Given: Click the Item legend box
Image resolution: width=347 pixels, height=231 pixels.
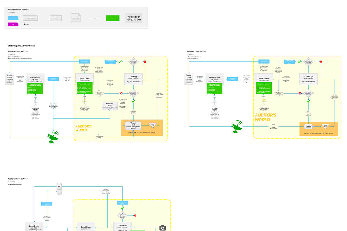Looking at the screenshot, I should point(56,18).
